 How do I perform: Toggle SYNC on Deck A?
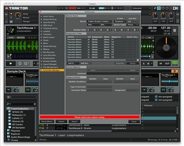point(11,38)
